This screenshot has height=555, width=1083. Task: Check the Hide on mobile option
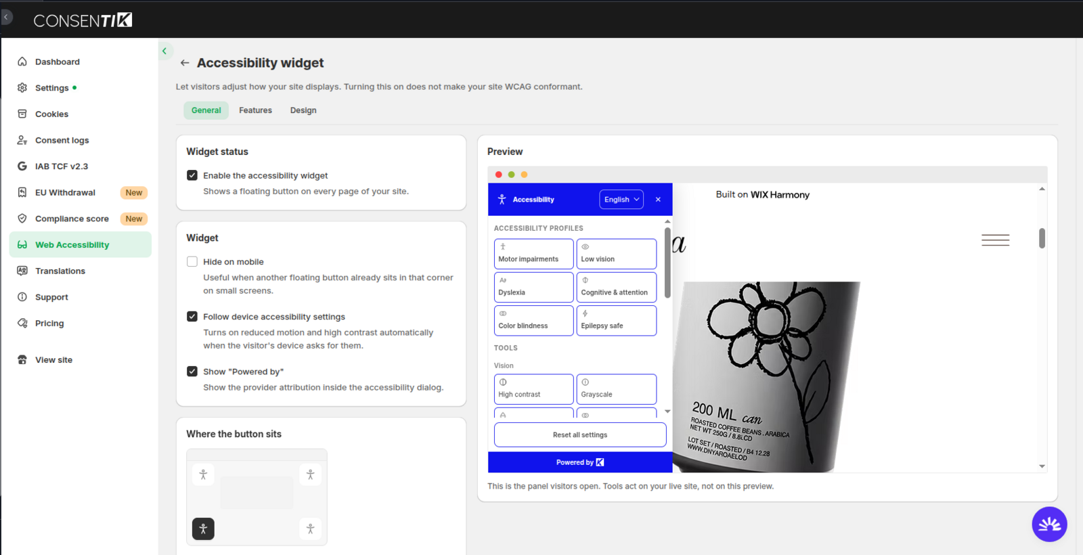click(x=192, y=261)
